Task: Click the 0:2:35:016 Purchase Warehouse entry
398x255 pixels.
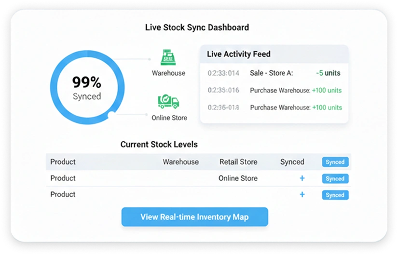Action: [274, 90]
